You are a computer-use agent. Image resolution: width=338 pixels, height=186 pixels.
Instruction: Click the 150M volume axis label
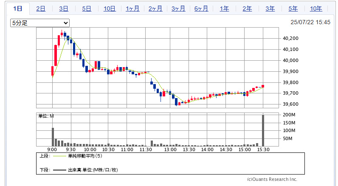[x=289, y=123]
